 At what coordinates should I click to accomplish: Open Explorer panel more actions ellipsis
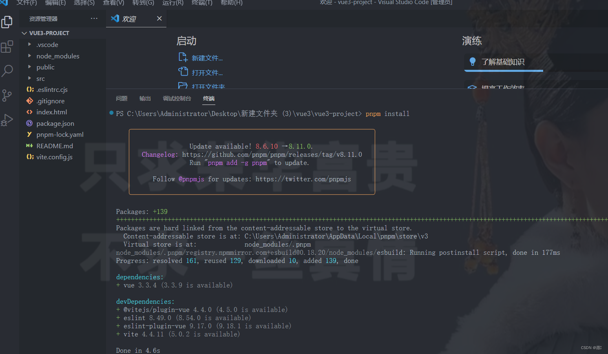click(94, 18)
